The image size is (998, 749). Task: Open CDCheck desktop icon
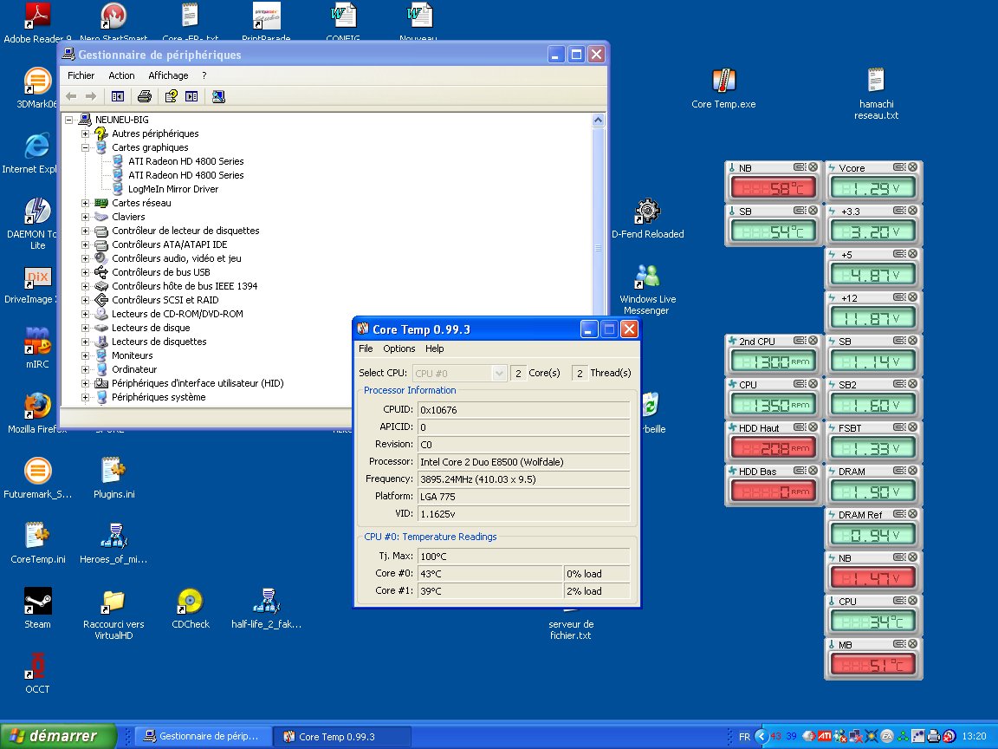191,609
